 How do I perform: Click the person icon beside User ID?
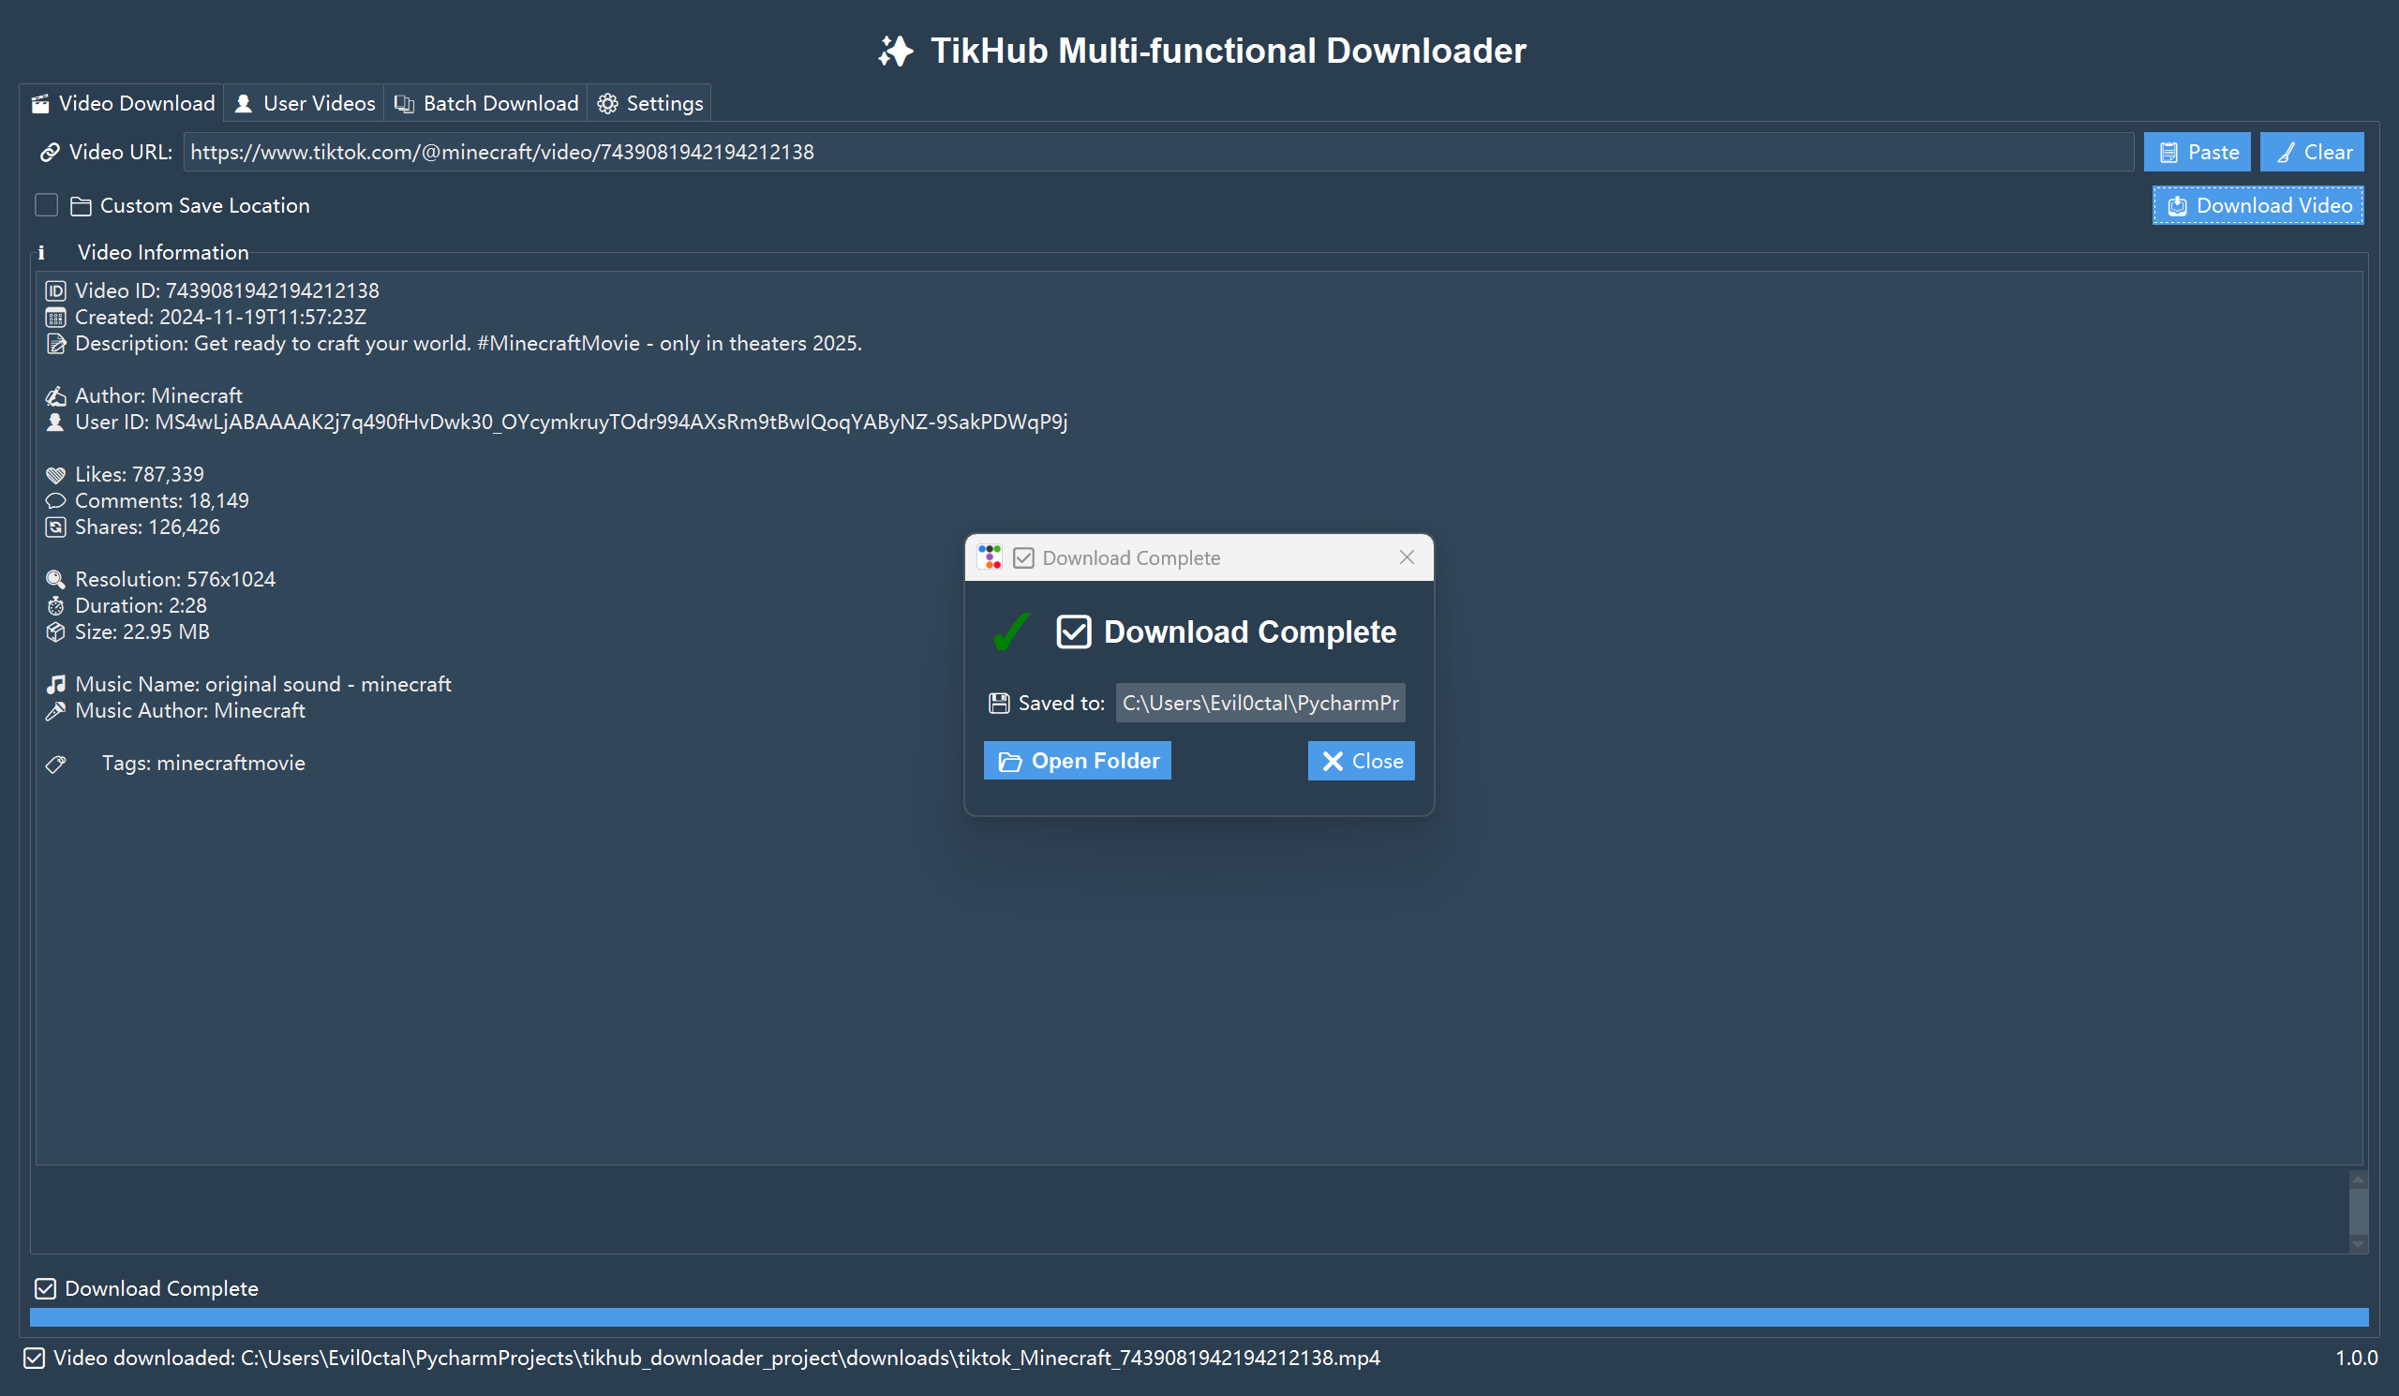tap(56, 422)
